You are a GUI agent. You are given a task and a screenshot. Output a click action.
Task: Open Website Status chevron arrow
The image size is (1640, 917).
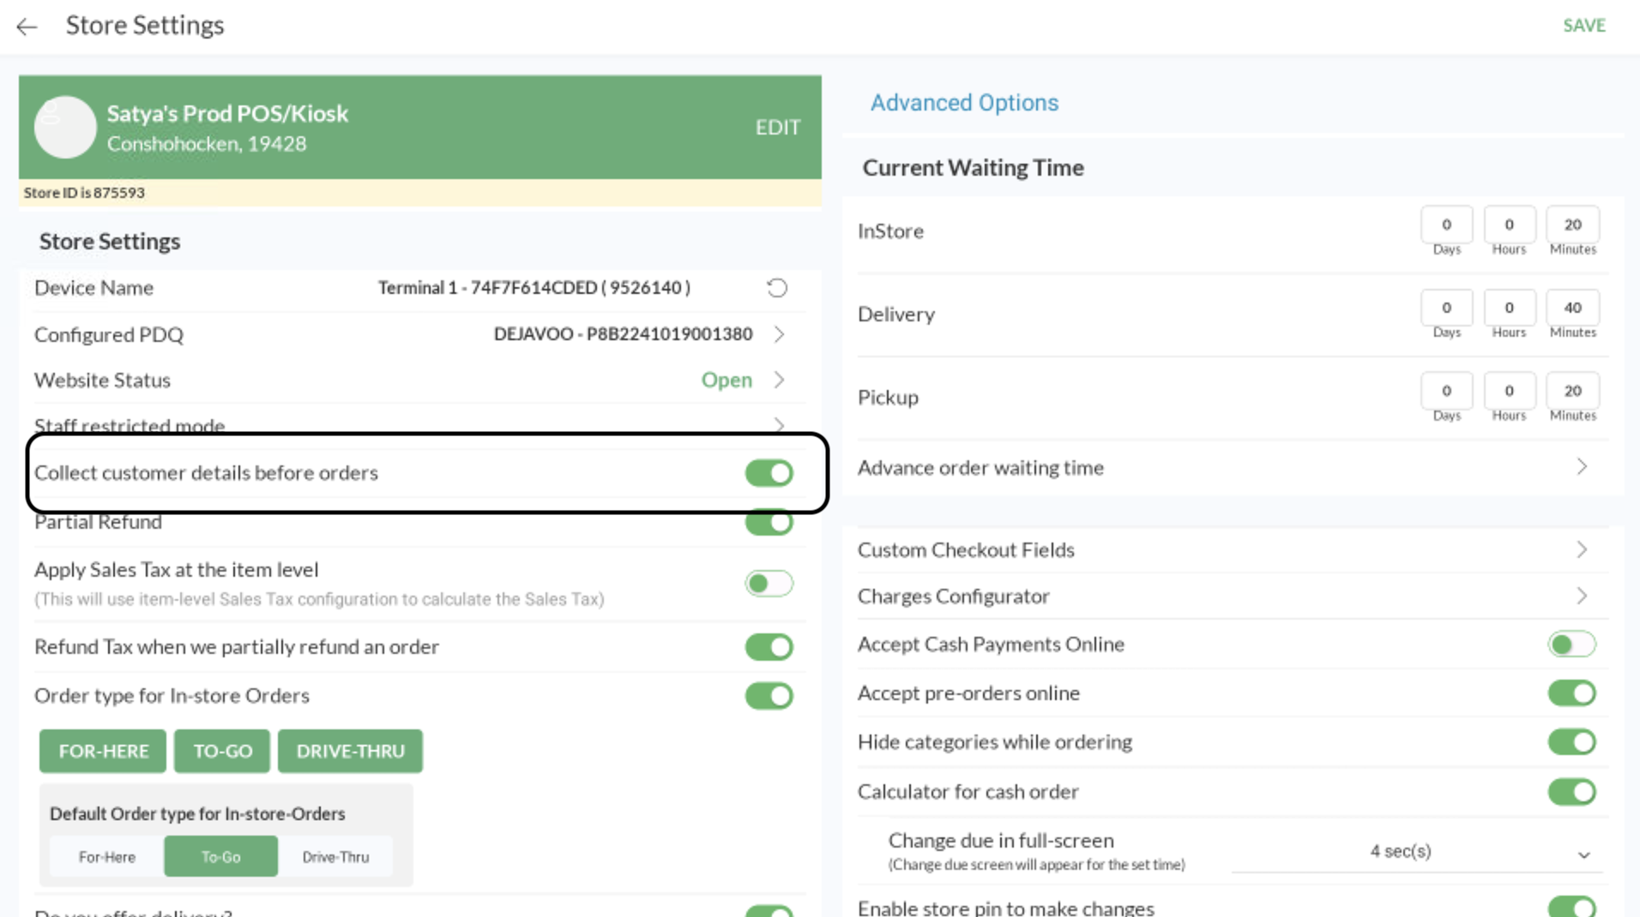(779, 380)
